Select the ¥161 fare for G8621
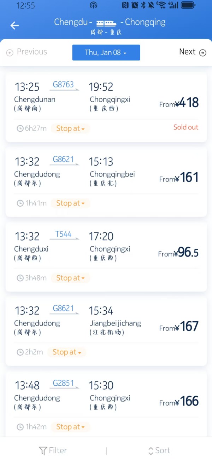 (x=179, y=178)
